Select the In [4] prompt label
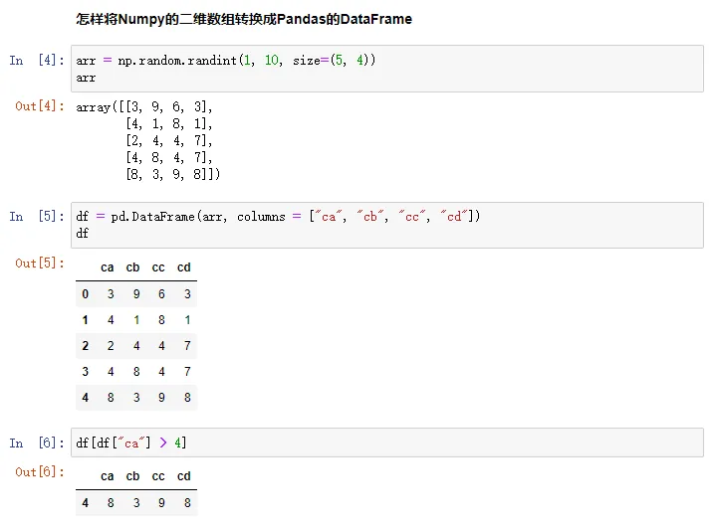 37,61
